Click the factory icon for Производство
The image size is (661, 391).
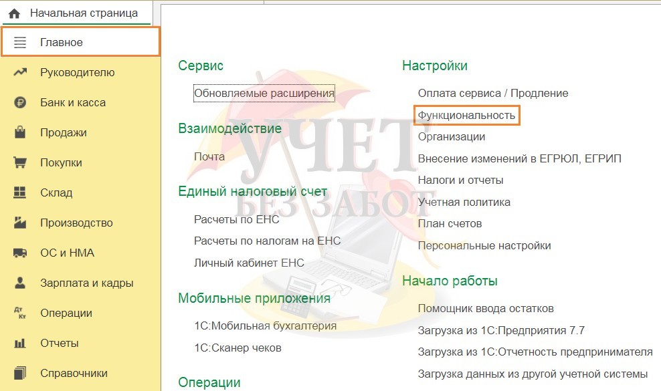coord(20,223)
